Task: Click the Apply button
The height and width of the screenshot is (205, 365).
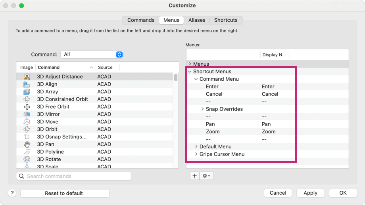Action: pos(310,193)
